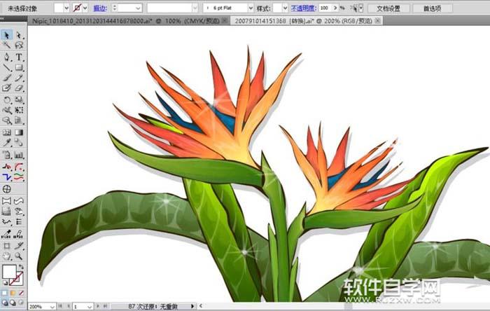
Task: Select the Lasso tool
Action: [19, 46]
